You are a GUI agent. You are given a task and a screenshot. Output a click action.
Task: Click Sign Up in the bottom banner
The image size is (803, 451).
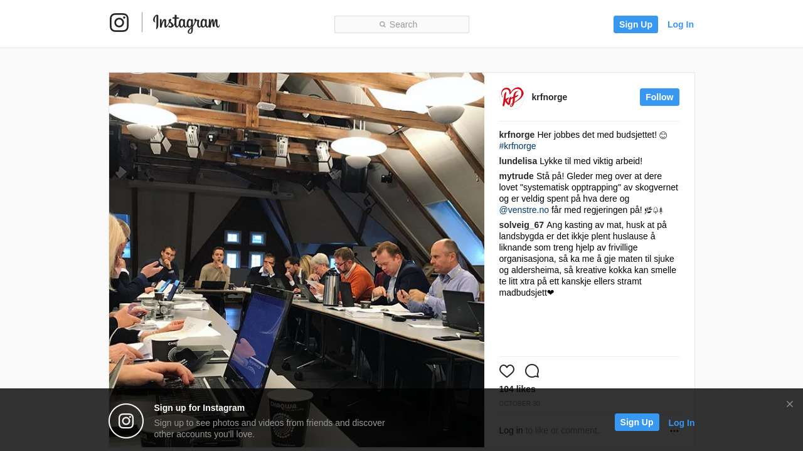[637, 422]
